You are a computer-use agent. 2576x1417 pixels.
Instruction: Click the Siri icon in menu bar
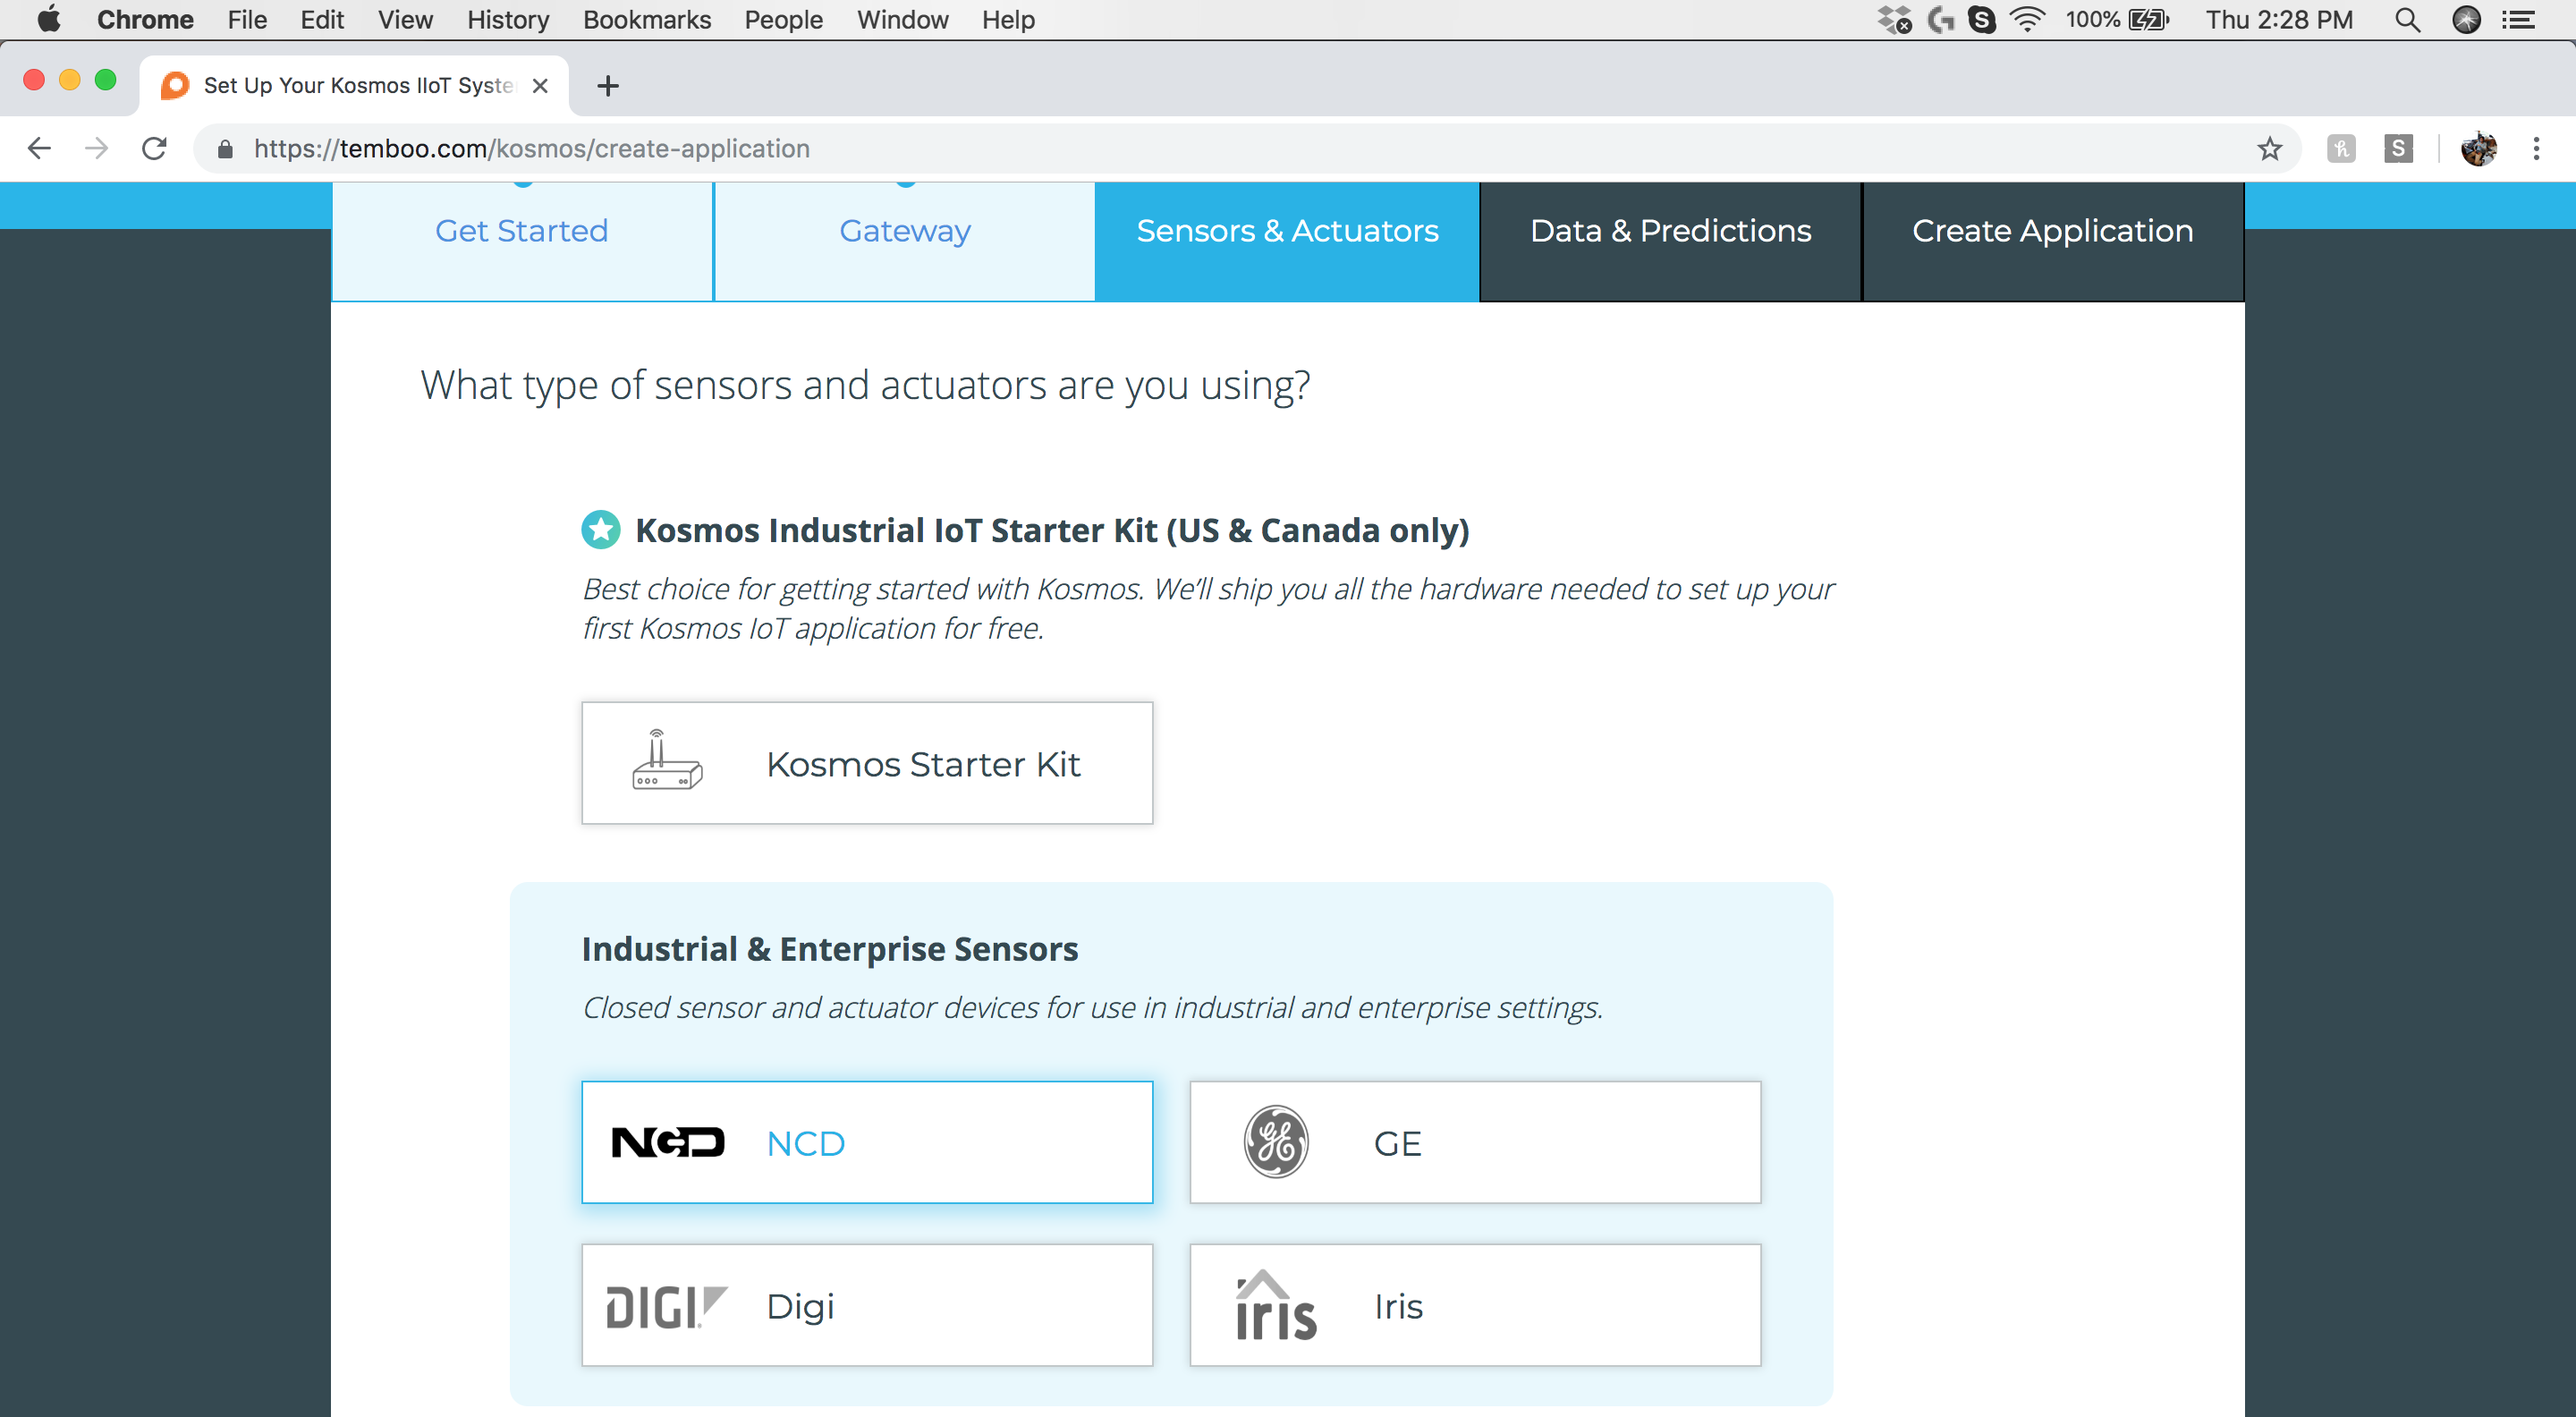(x=2467, y=19)
